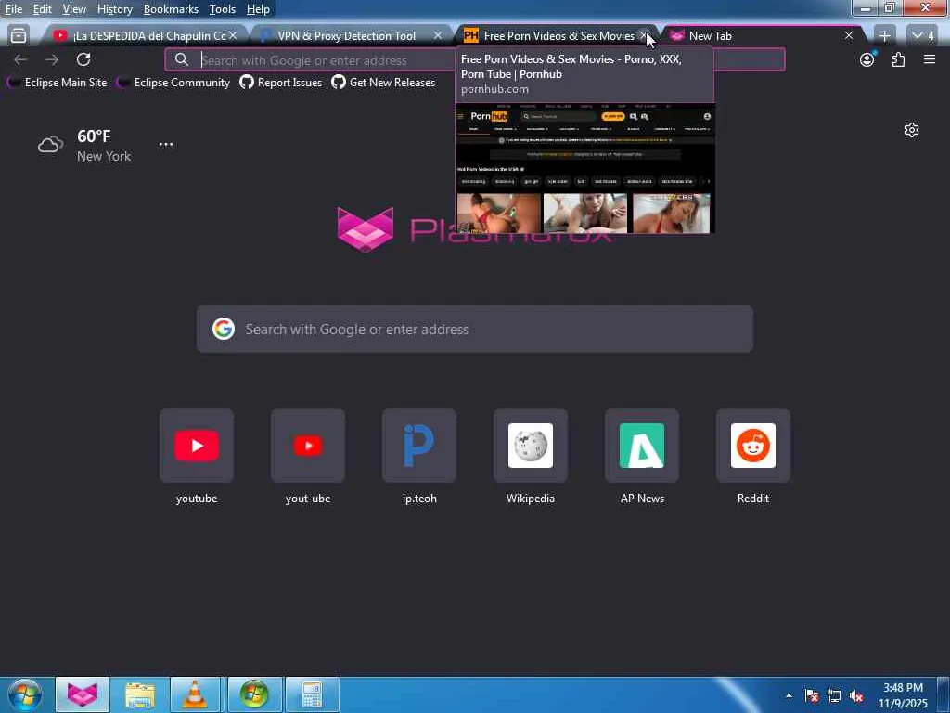Open the Tools menu
The height and width of the screenshot is (713, 950).
coord(223,9)
